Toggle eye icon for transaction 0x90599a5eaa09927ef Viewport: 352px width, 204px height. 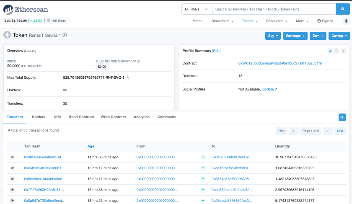click(12, 157)
